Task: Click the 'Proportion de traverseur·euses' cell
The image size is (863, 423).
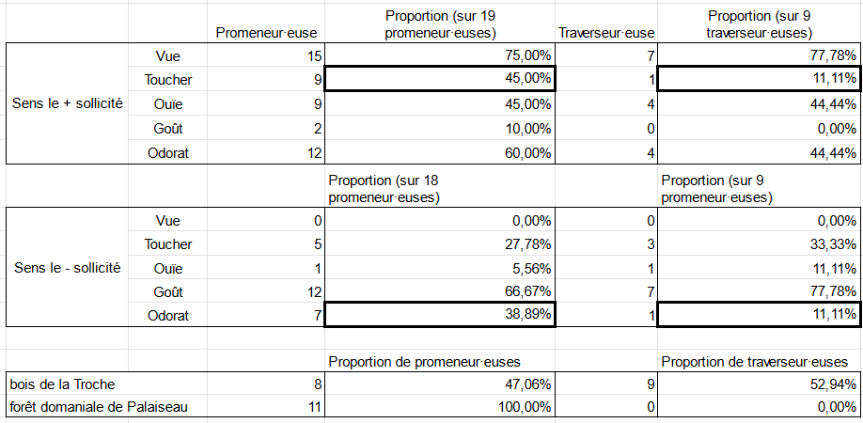Action: (760, 361)
